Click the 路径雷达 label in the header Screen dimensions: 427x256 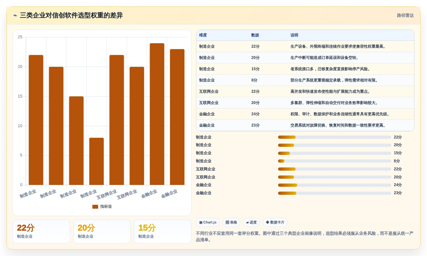405,15
